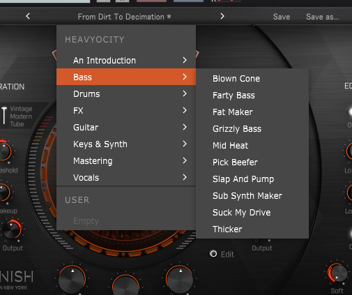This screenshot has height=295, width=352.
Task: Load the Slap And Pump preset
Action: [252, 179]
